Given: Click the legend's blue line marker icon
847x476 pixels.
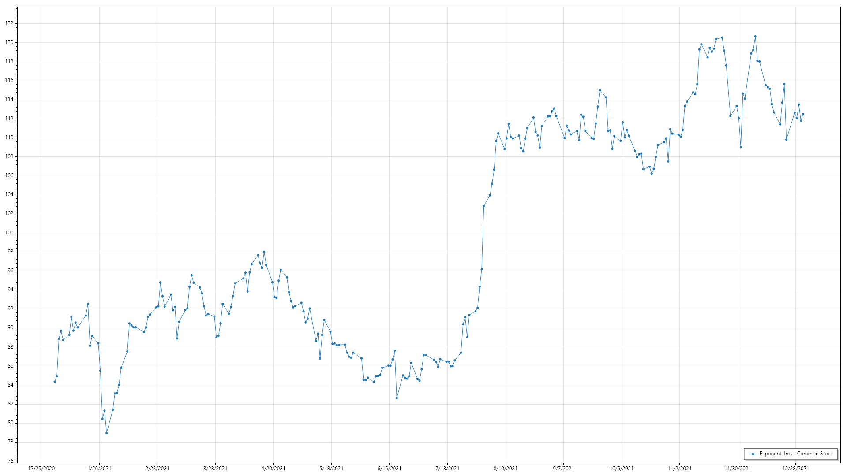Looking at the screenshot, I should click(x=753, y=454).
